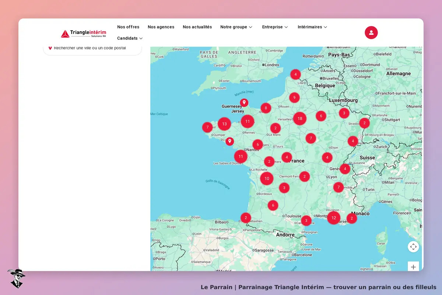
Task: Open the 4 cluster marker near Genève
Action: coord(345,169)
